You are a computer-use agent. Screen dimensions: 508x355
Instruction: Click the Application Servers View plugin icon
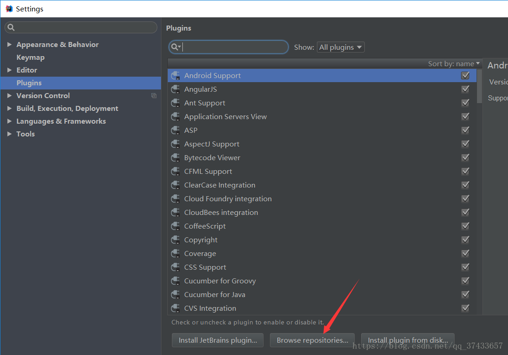click(175, 116)
